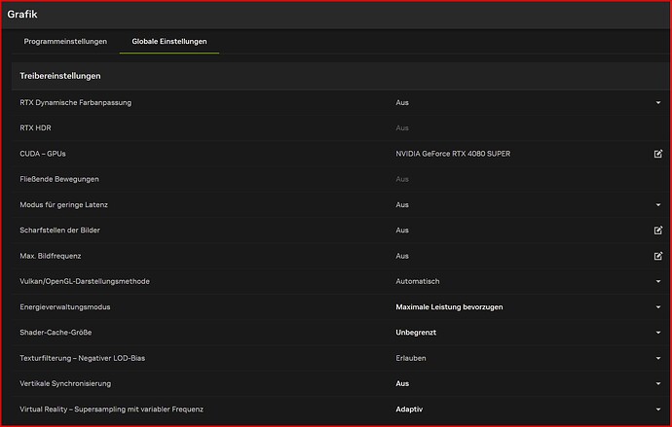Click greyed 'Aus' value of RTX HDR
The height and width of the screenshot is (427, 672).
[402, 128]
